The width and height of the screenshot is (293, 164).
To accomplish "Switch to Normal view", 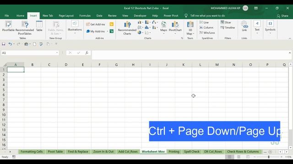I will (x=229, y=157).
